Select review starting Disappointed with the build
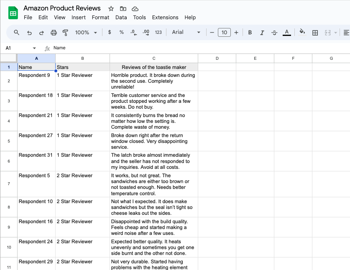 (154, 227)
